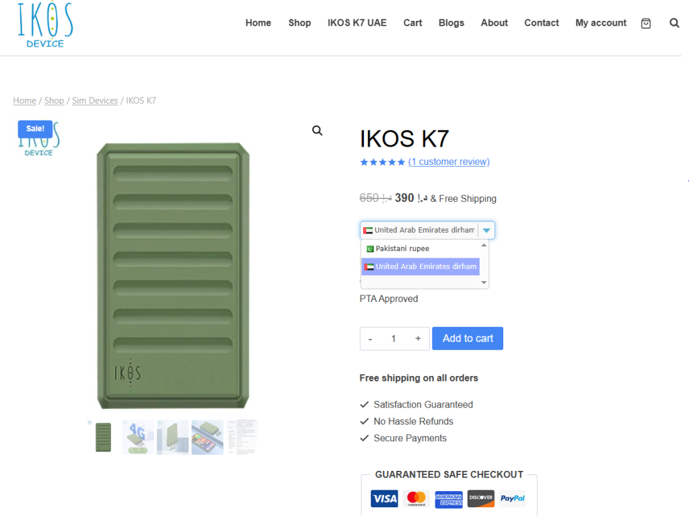Click the Add to cart button
Viewport: 689px width, 516px height.
tap(467, 338)
